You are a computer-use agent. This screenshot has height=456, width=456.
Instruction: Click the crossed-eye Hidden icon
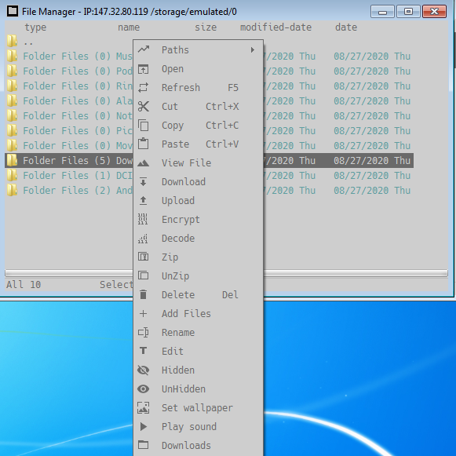(x=144, y=370)
